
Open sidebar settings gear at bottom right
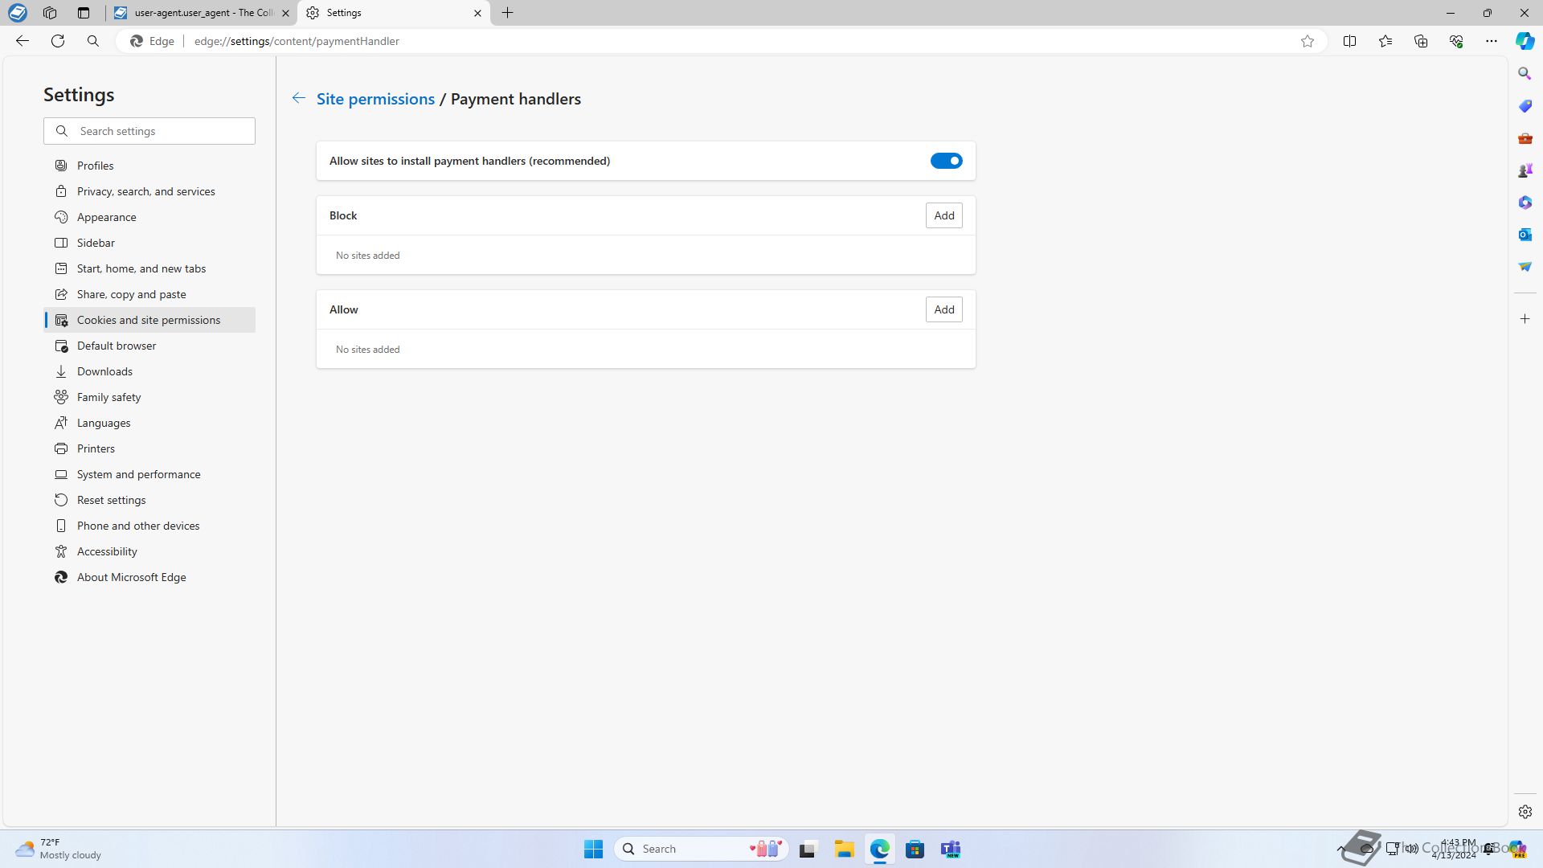click(x=1525, y=812)
